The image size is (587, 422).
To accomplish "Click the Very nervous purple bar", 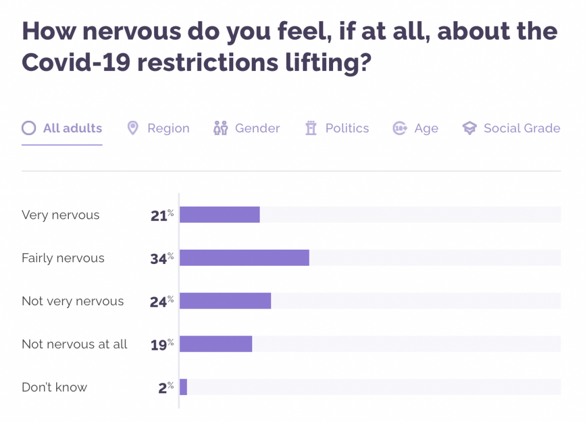I will click(x=220, y=215).
